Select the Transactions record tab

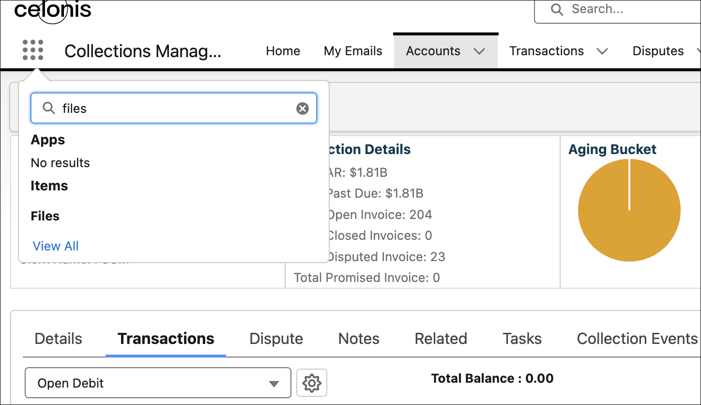click(166, 339)
